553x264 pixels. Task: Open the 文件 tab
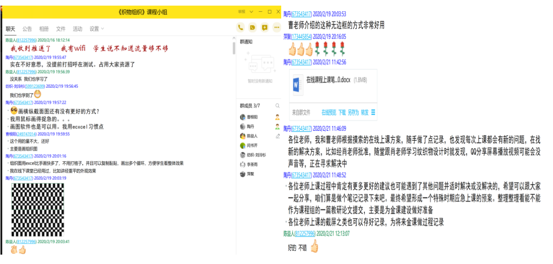[61, 29]
